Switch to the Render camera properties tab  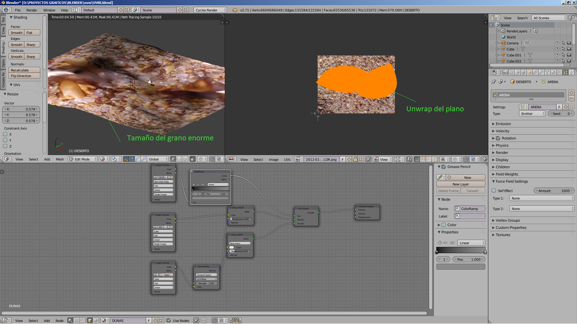505,72
